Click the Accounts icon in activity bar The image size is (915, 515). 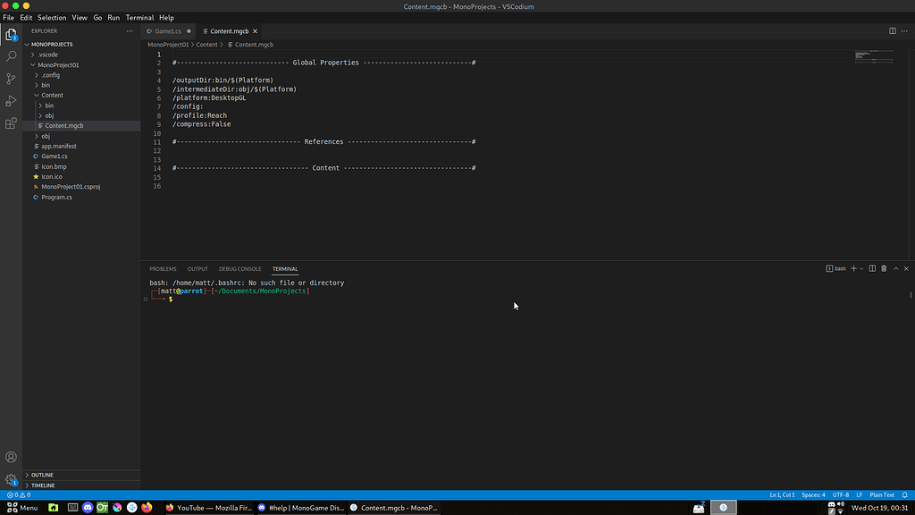click(x=11, y=457)
